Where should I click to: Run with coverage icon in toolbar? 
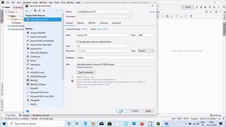click(x=206, y=7)
